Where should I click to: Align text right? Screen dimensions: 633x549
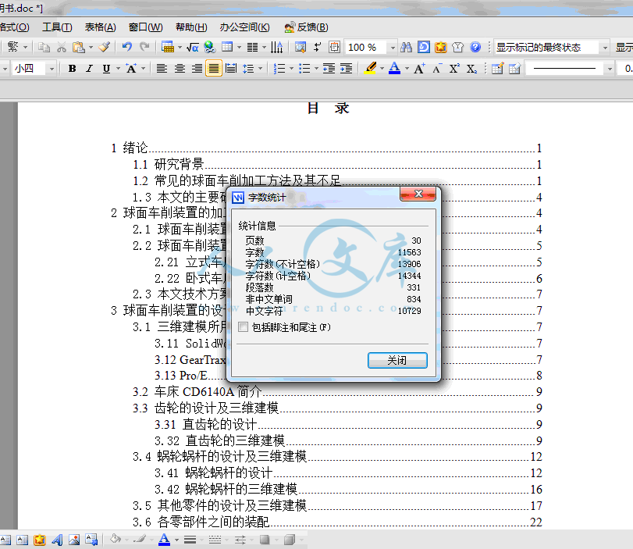point(197,69)
